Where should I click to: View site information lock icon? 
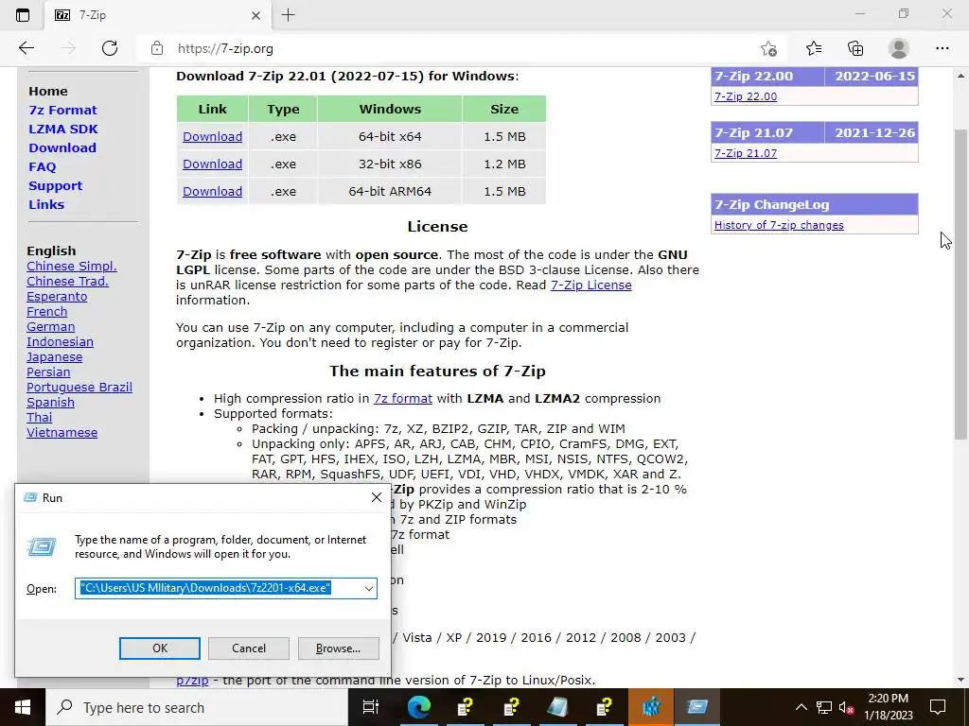[x=157, y=48]
